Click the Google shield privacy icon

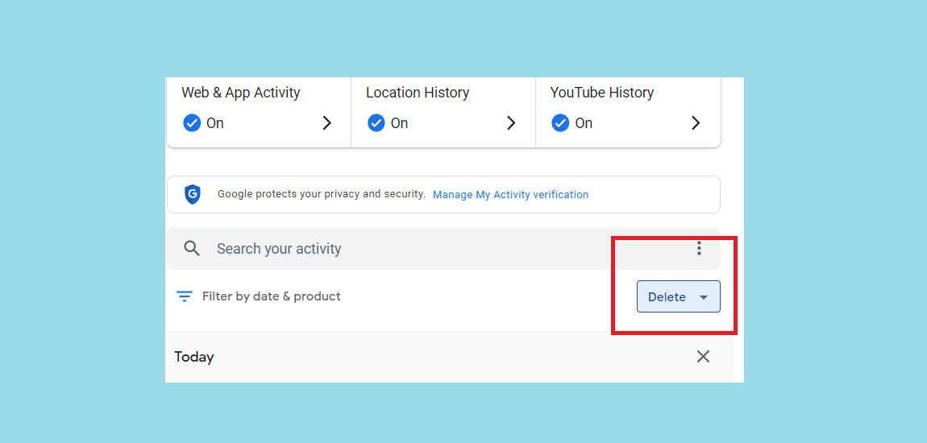coord(192,194)
